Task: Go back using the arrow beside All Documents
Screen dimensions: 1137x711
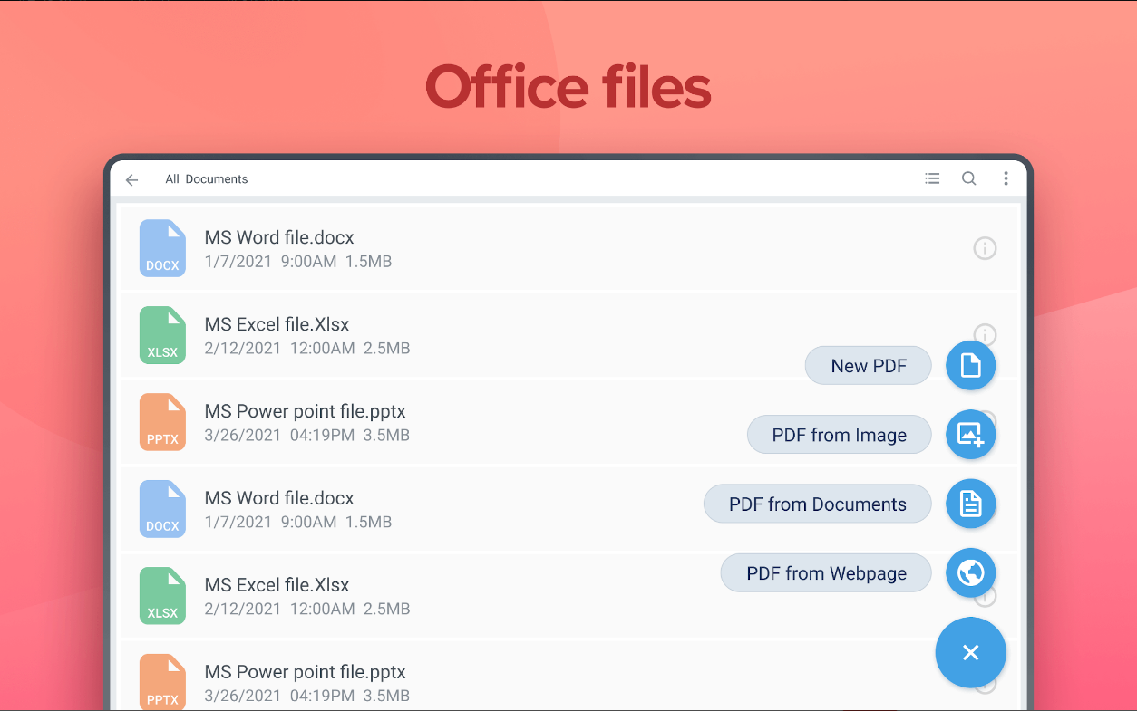Action: [132, 179]
